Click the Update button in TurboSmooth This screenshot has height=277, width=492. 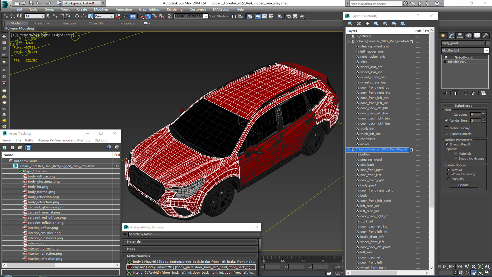pyautogui.click(x=464, y=185)
